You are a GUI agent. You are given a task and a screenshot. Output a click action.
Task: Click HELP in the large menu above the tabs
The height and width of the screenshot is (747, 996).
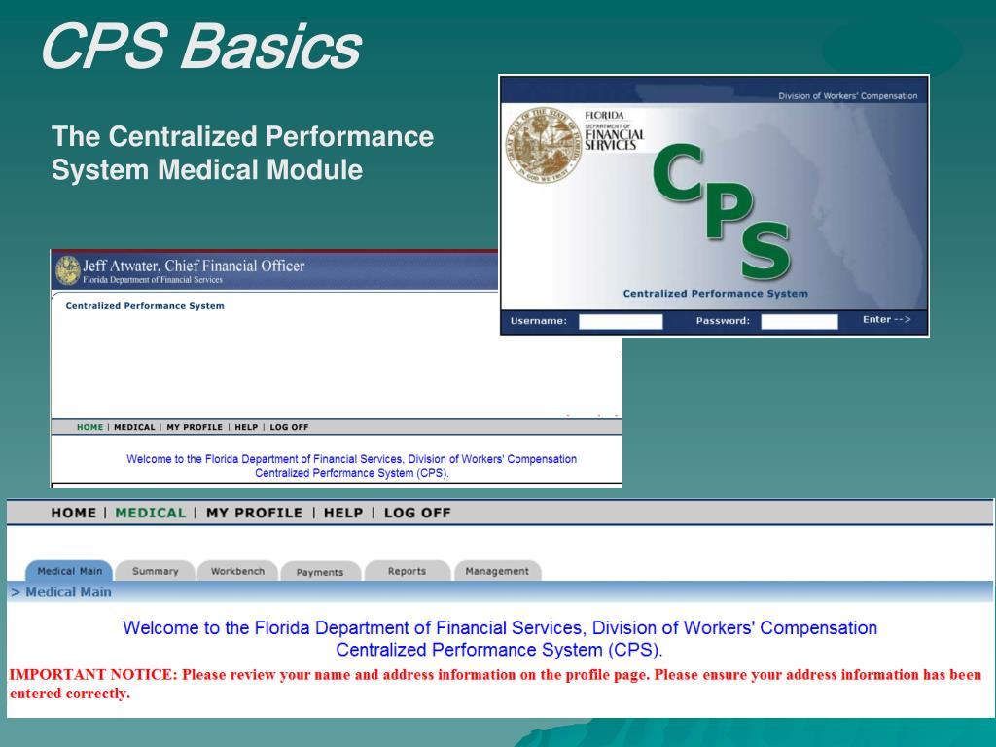(343, 514)
